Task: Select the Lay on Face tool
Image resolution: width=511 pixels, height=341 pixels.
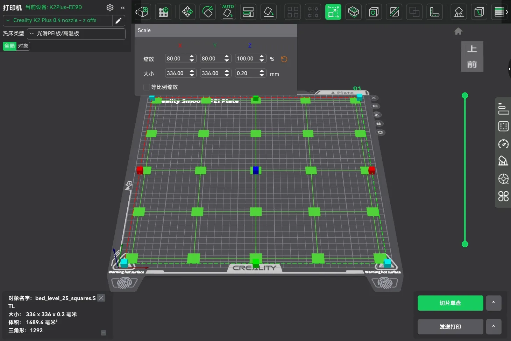Action: [x=269, y=12]
